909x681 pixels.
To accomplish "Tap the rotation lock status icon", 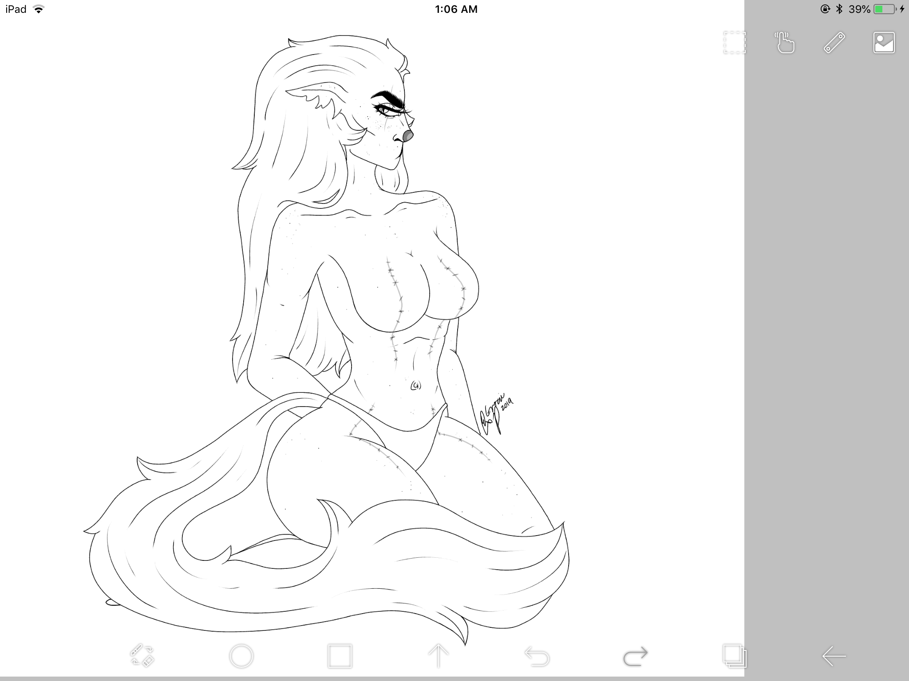I will tap(825, 9).
